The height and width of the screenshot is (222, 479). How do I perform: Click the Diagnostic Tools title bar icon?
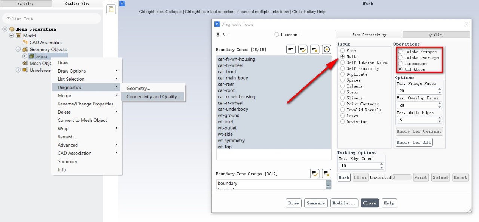[217, 24]
